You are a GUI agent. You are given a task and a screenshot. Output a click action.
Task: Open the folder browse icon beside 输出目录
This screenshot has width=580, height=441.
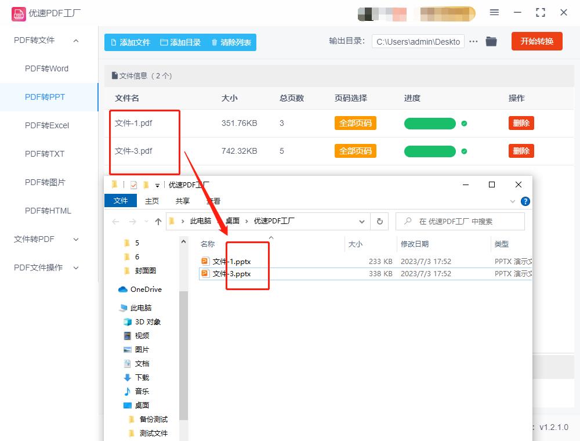click(x=491, y=41)
